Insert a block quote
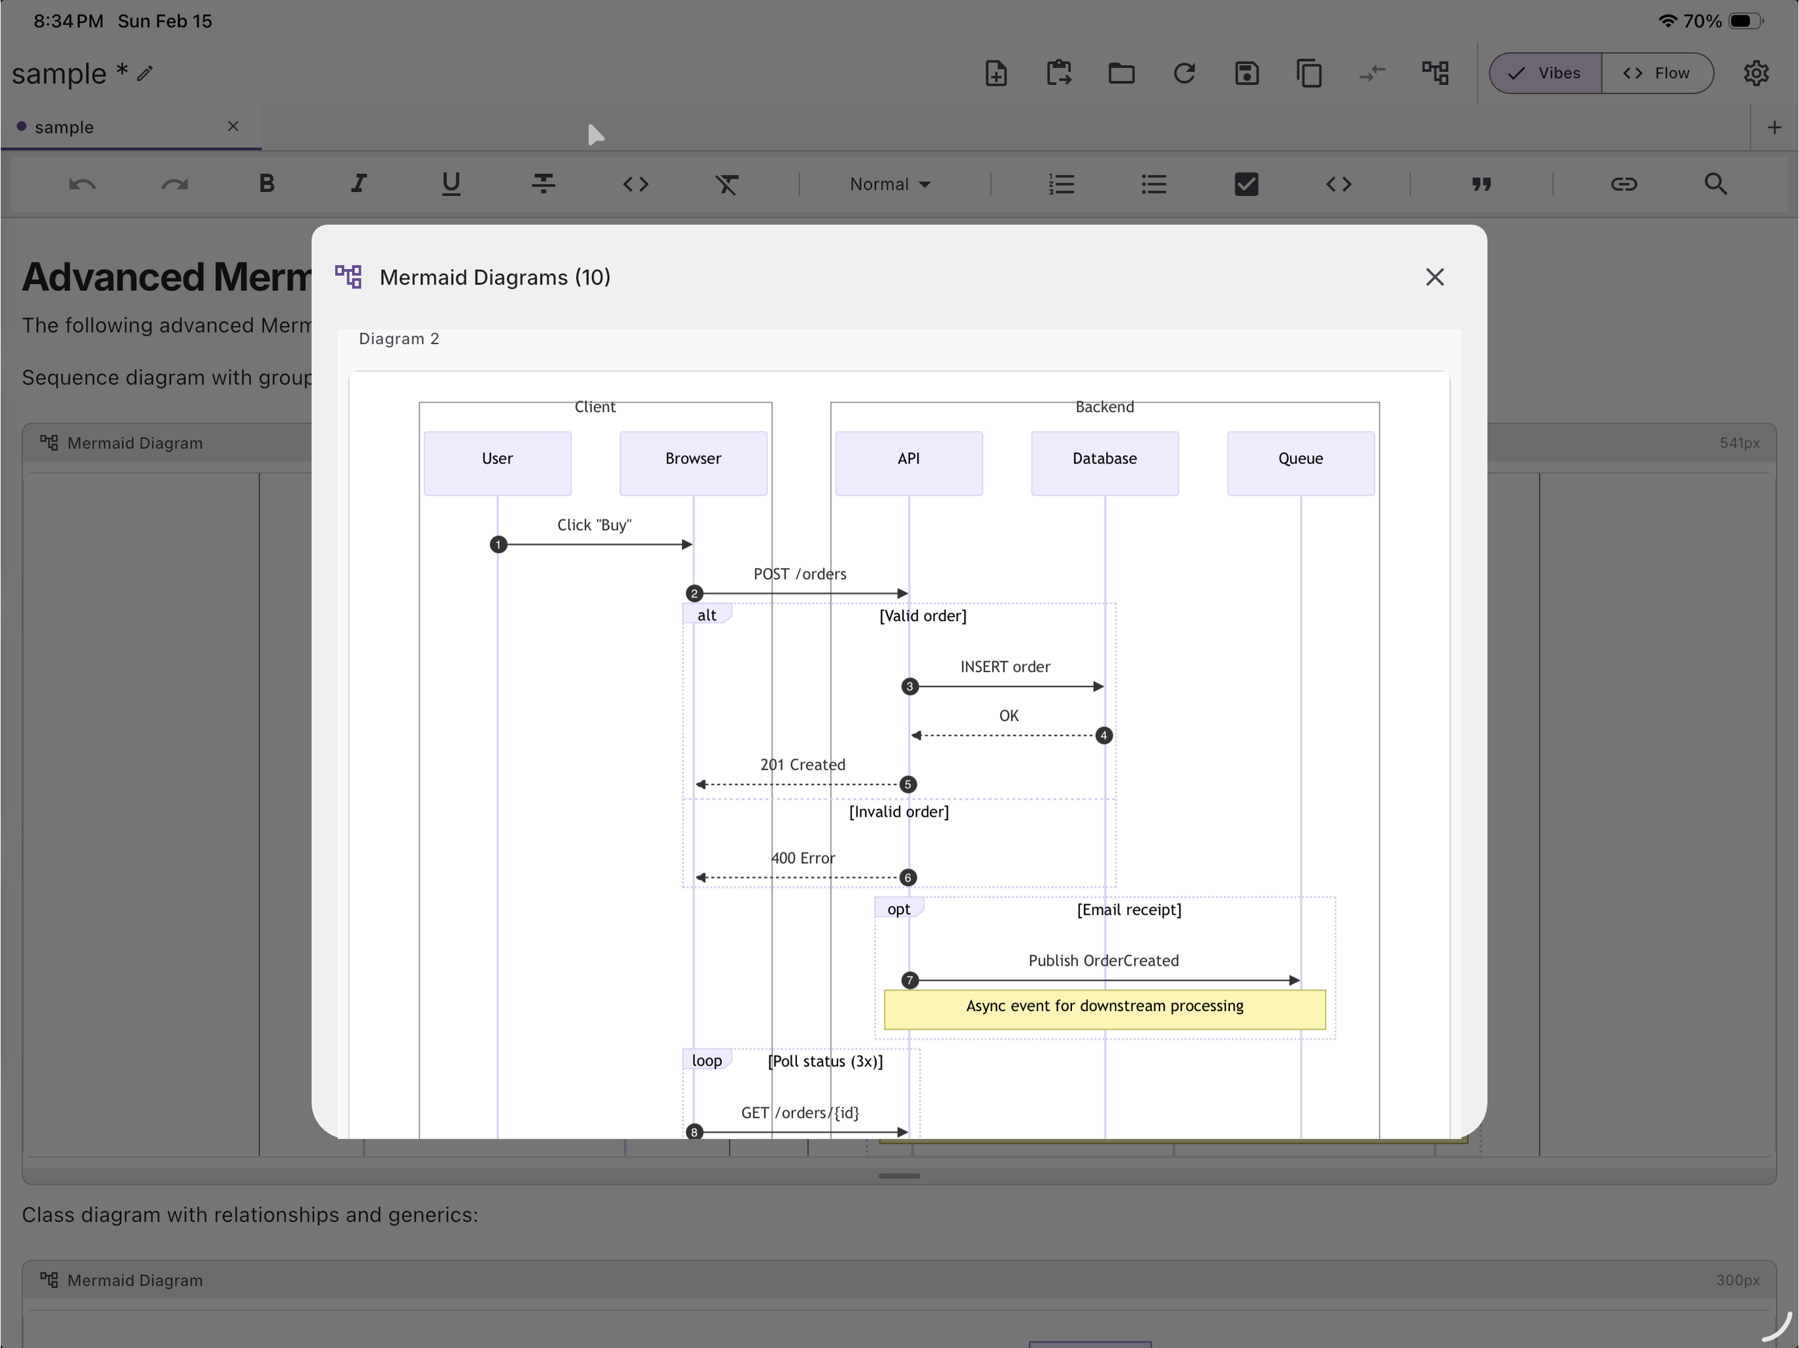Screen dimensions: 1799x1348 [1481, 184]
